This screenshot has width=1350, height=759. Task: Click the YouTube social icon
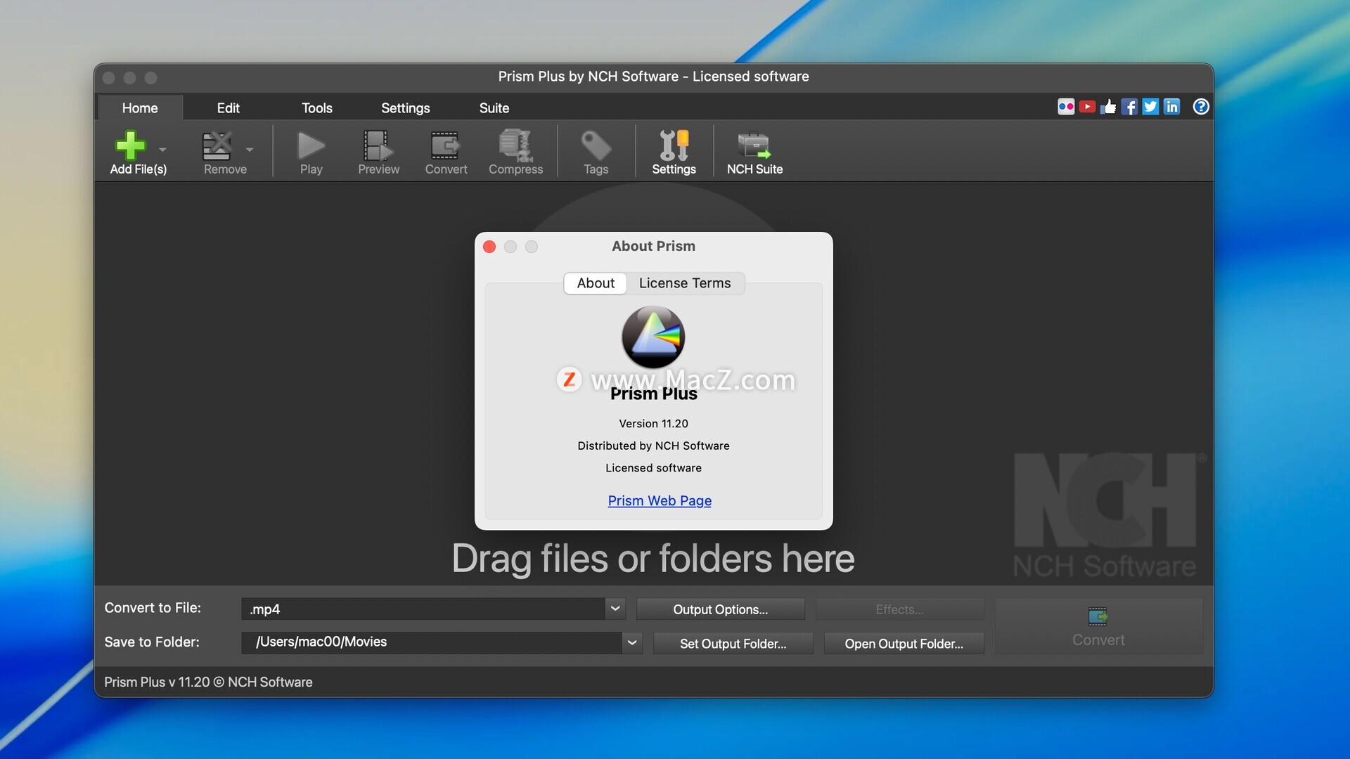coord(1087,107)
